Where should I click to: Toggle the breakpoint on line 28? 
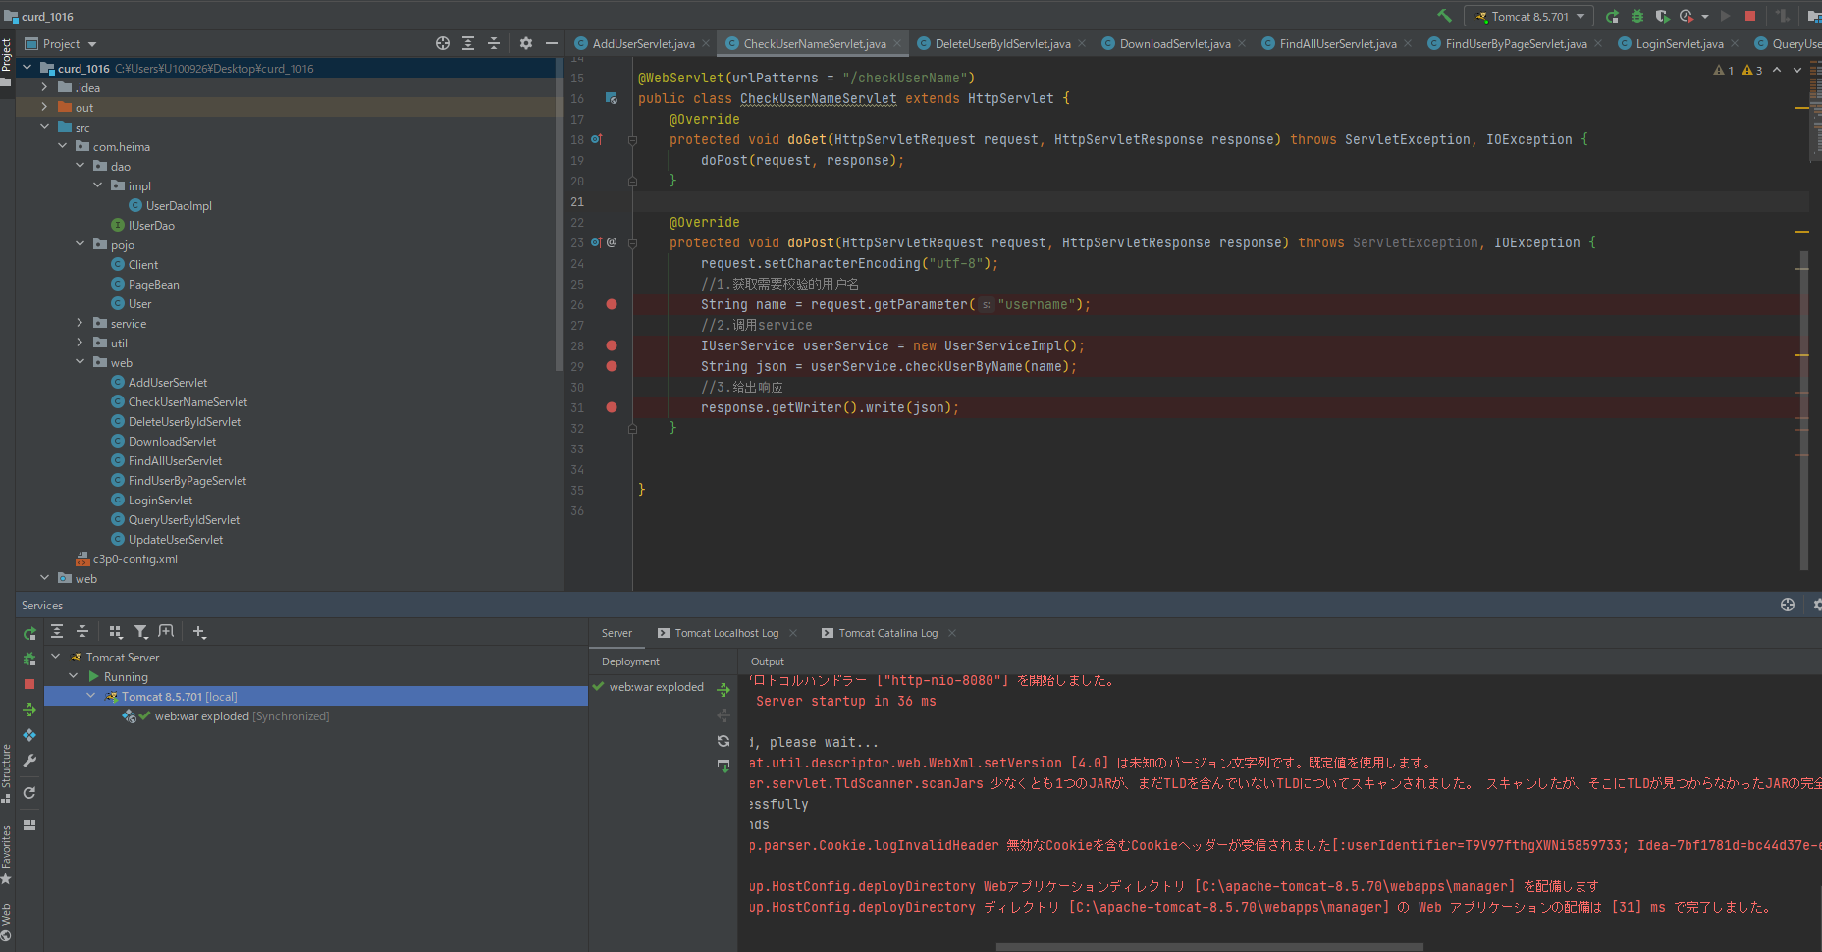pyautogui.click(x=612, y=345)
